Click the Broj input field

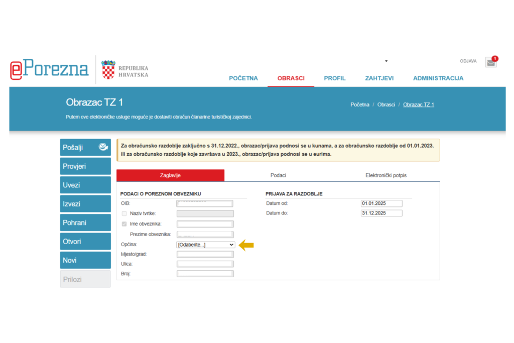click(x=205, y=274)
